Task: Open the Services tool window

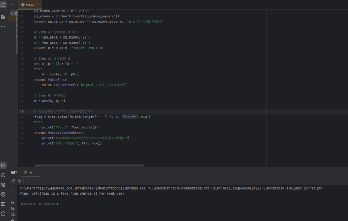Action: pos(3,195)
